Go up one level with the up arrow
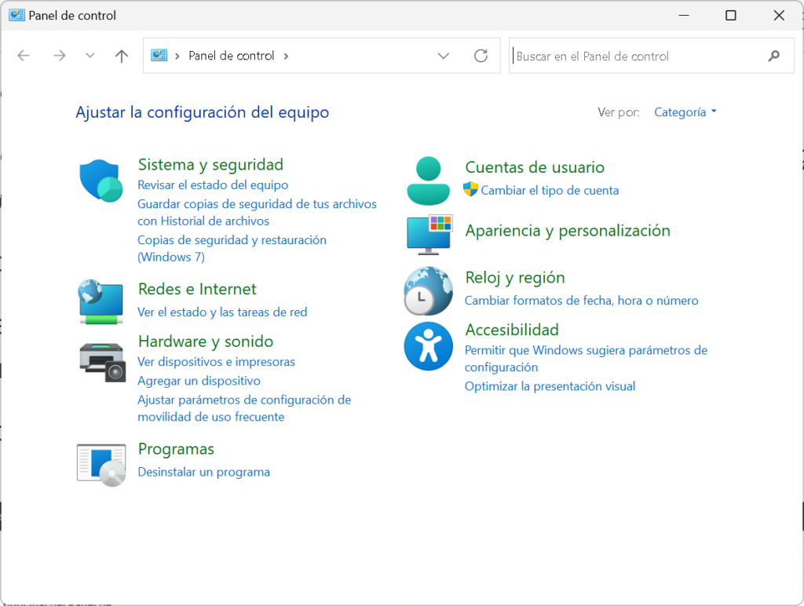The image size is (804, 606). tap(122, 56)
